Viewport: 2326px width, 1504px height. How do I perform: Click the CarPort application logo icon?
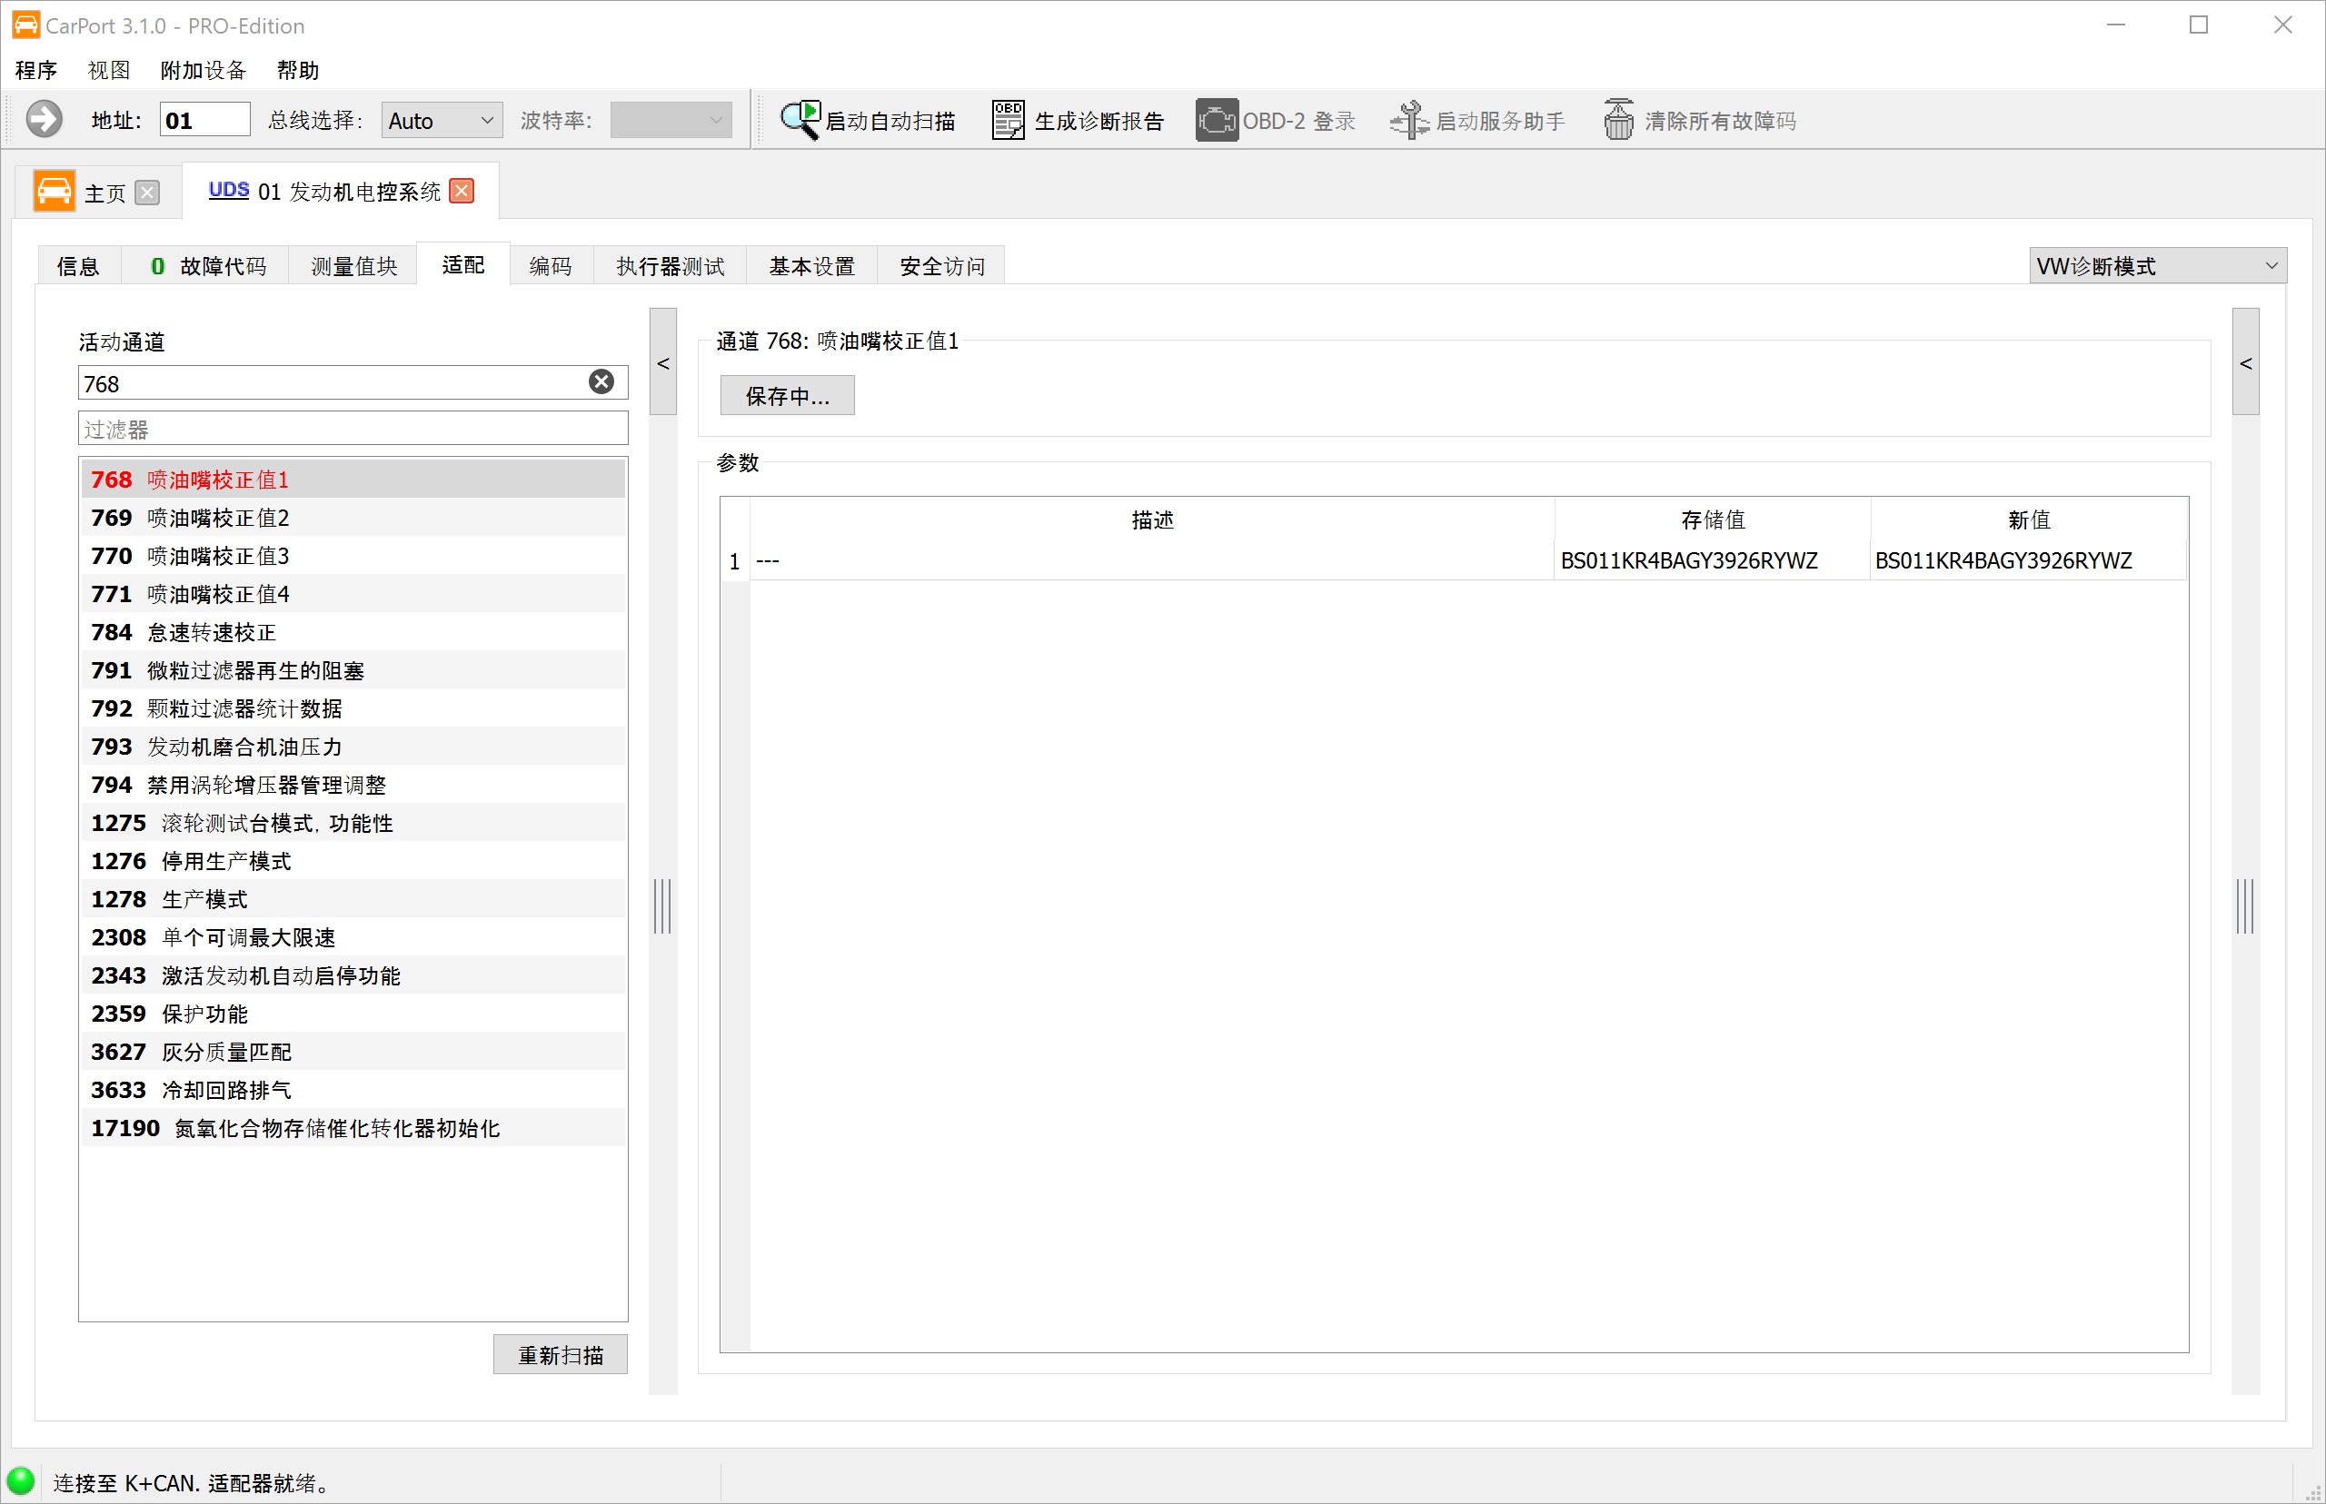tap(25, 25)
